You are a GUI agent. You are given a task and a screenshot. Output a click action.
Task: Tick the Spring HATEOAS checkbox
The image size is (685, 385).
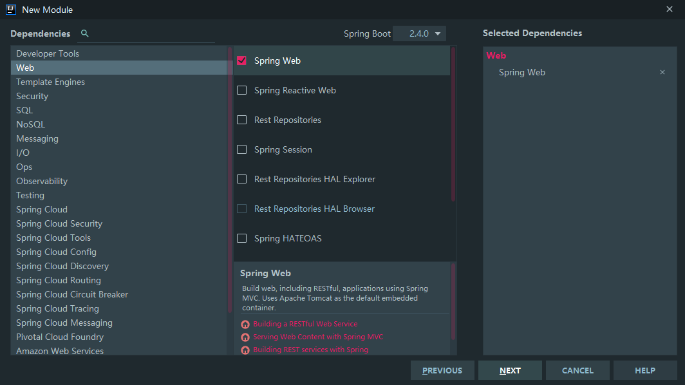[x=241, y=238]
